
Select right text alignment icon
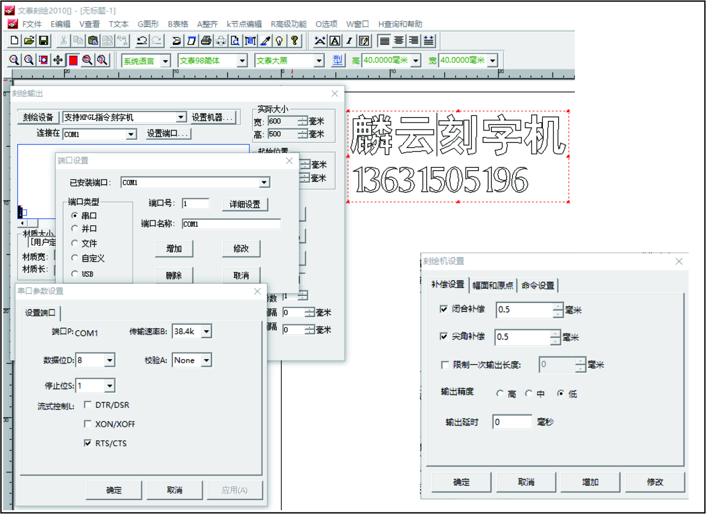[413, 41]
